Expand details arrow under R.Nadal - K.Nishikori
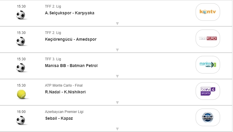 tap(117, 103)
